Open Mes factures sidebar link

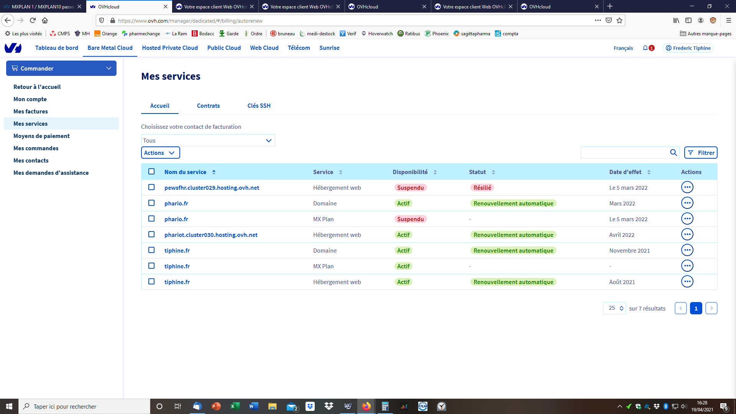tap(31, 112)
